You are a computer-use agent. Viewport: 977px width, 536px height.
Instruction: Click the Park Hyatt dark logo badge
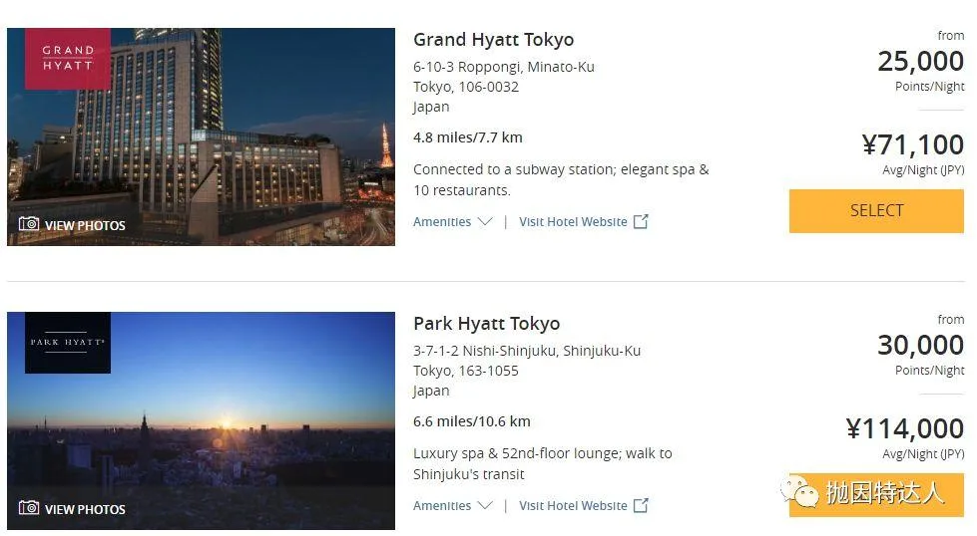tap(67, 343)
